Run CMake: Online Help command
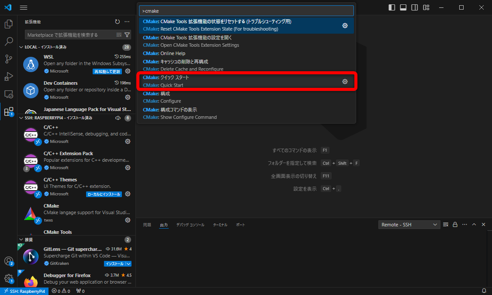This screenshot has height=295, width=492. pyautogui.click(x=246, y=53)
